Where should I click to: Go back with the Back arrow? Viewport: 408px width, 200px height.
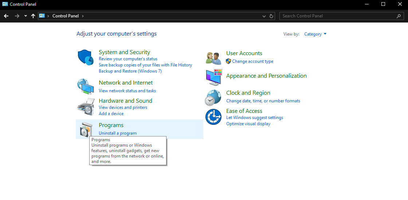point(6,16)
